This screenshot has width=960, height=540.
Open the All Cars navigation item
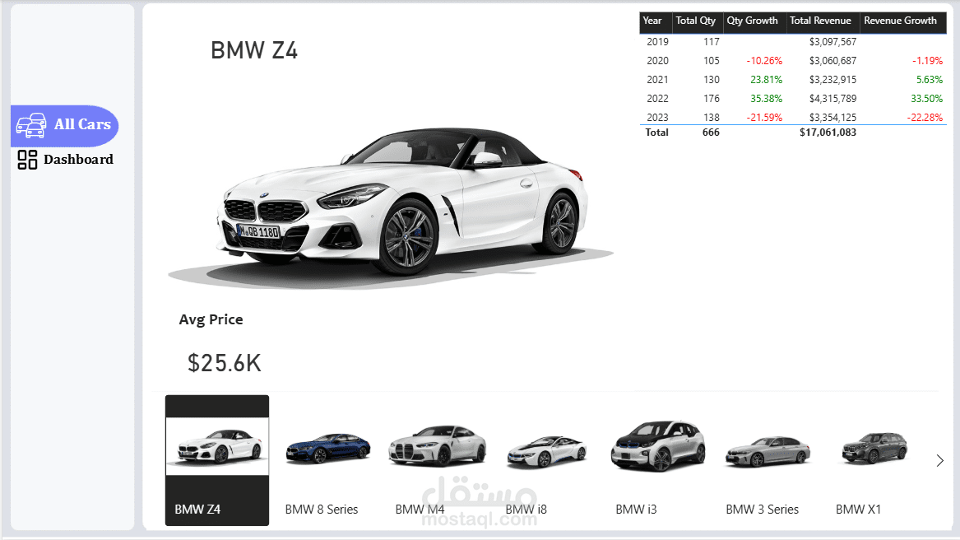(x=64, y=125)
